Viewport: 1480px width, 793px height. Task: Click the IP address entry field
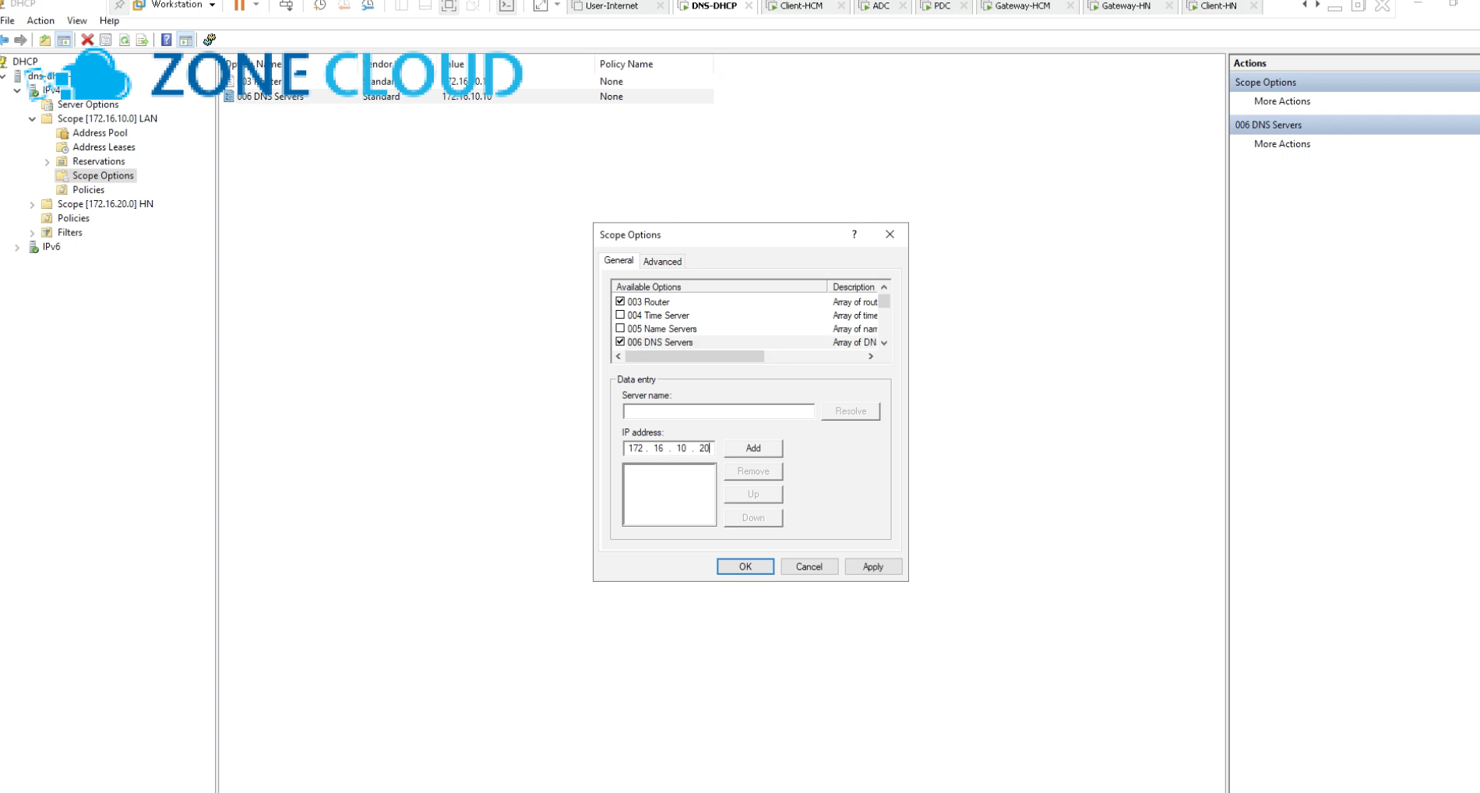tap(668, 448)
